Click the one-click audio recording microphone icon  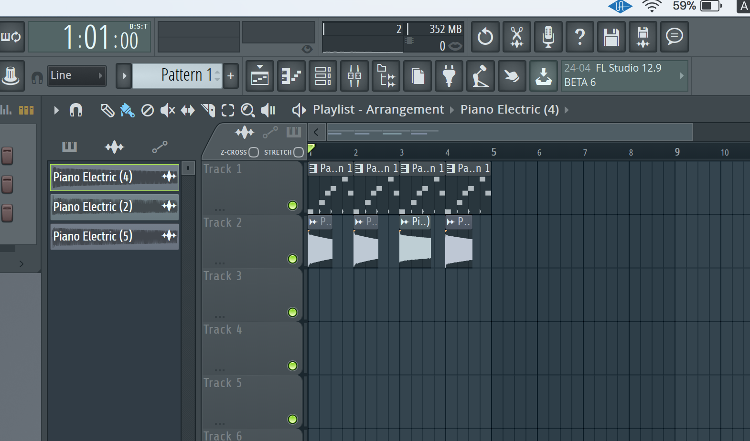click(548, 36)
